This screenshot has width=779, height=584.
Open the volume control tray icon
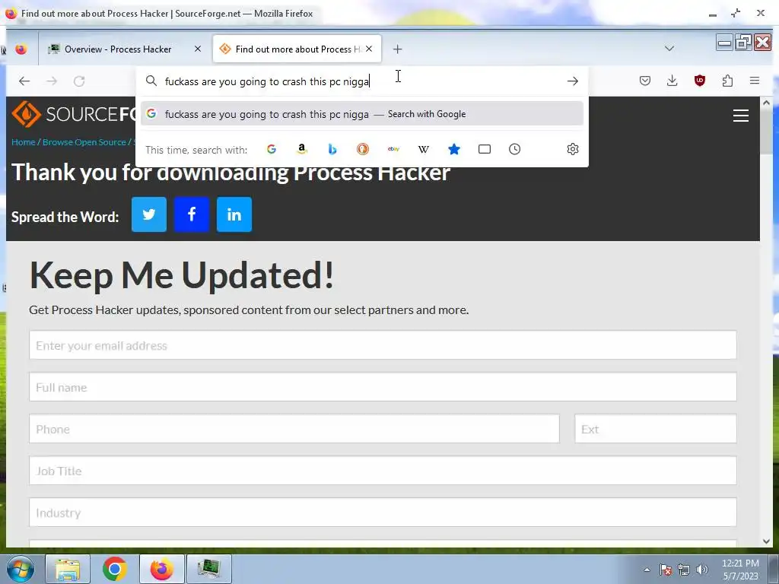click(x=702, y=570)
